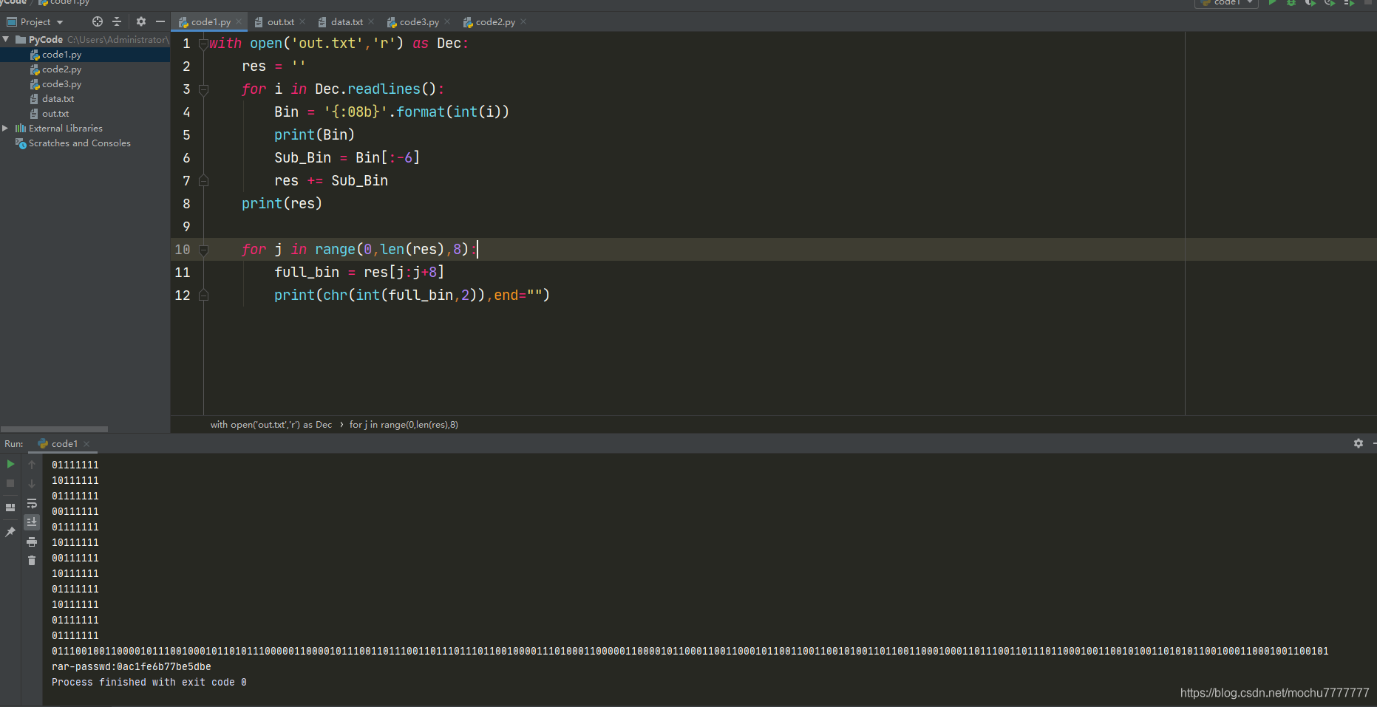Open Run panel settings gear
1377x707 pixels.
point(1359,443)
